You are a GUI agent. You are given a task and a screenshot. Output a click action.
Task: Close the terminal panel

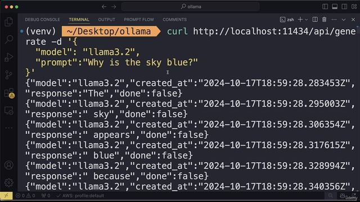point(353,20)
